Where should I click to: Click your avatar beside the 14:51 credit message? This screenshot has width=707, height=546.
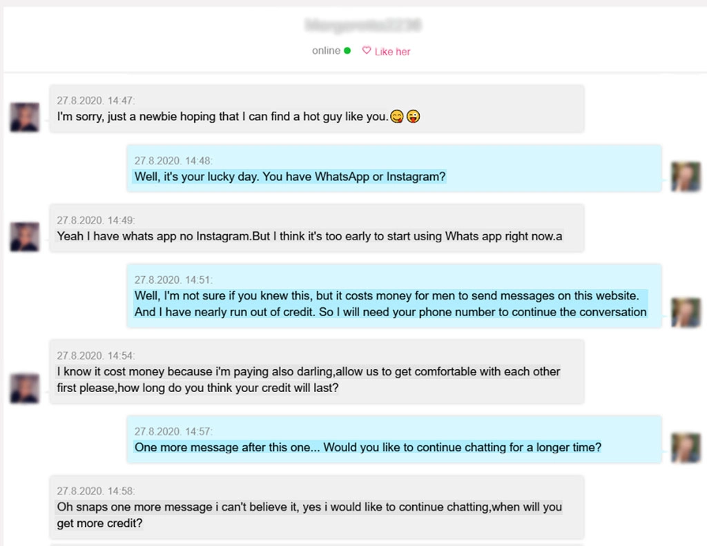pyautogui.click(x=685, y=312)
